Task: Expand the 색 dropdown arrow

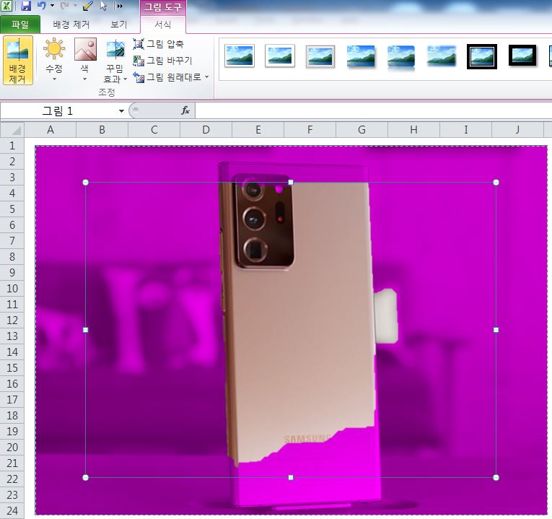Action: click(85, 79)
